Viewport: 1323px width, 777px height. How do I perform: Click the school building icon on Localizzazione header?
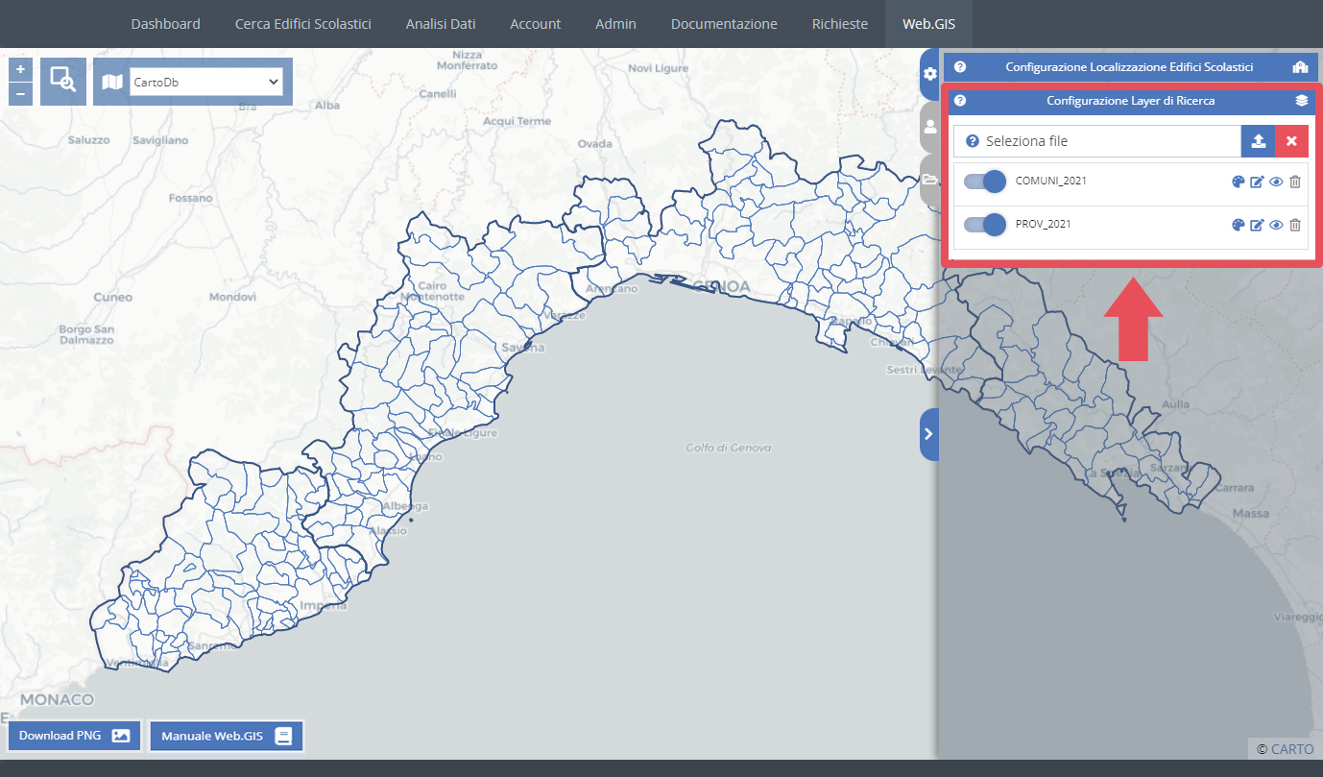(1302, 67)
